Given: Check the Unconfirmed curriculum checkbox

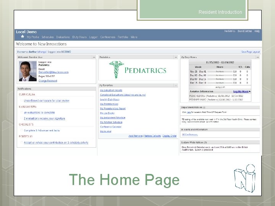Looking at the screenshot, I should click(22, 101).
